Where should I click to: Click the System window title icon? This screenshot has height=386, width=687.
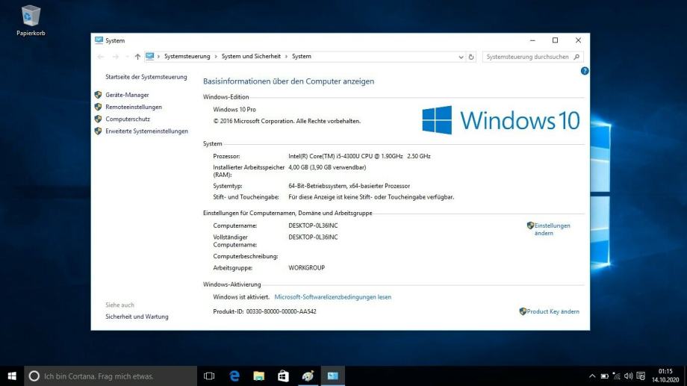(x=99, y=40)
